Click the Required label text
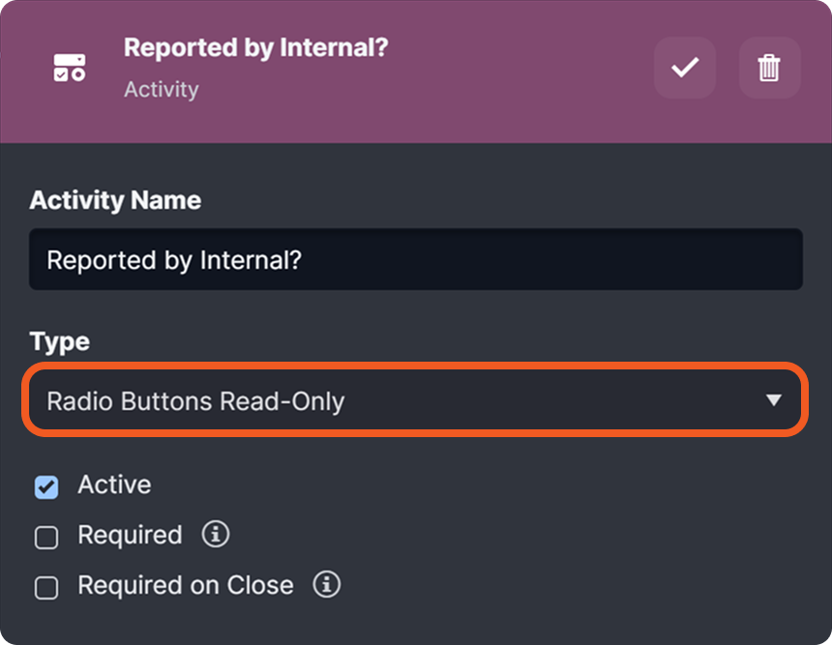The image size is (832, 645). [x=130, y=535]
